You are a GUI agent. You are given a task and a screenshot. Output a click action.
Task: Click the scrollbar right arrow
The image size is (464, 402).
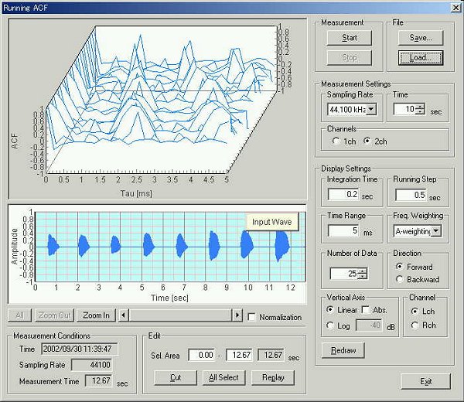coord(237,315)
